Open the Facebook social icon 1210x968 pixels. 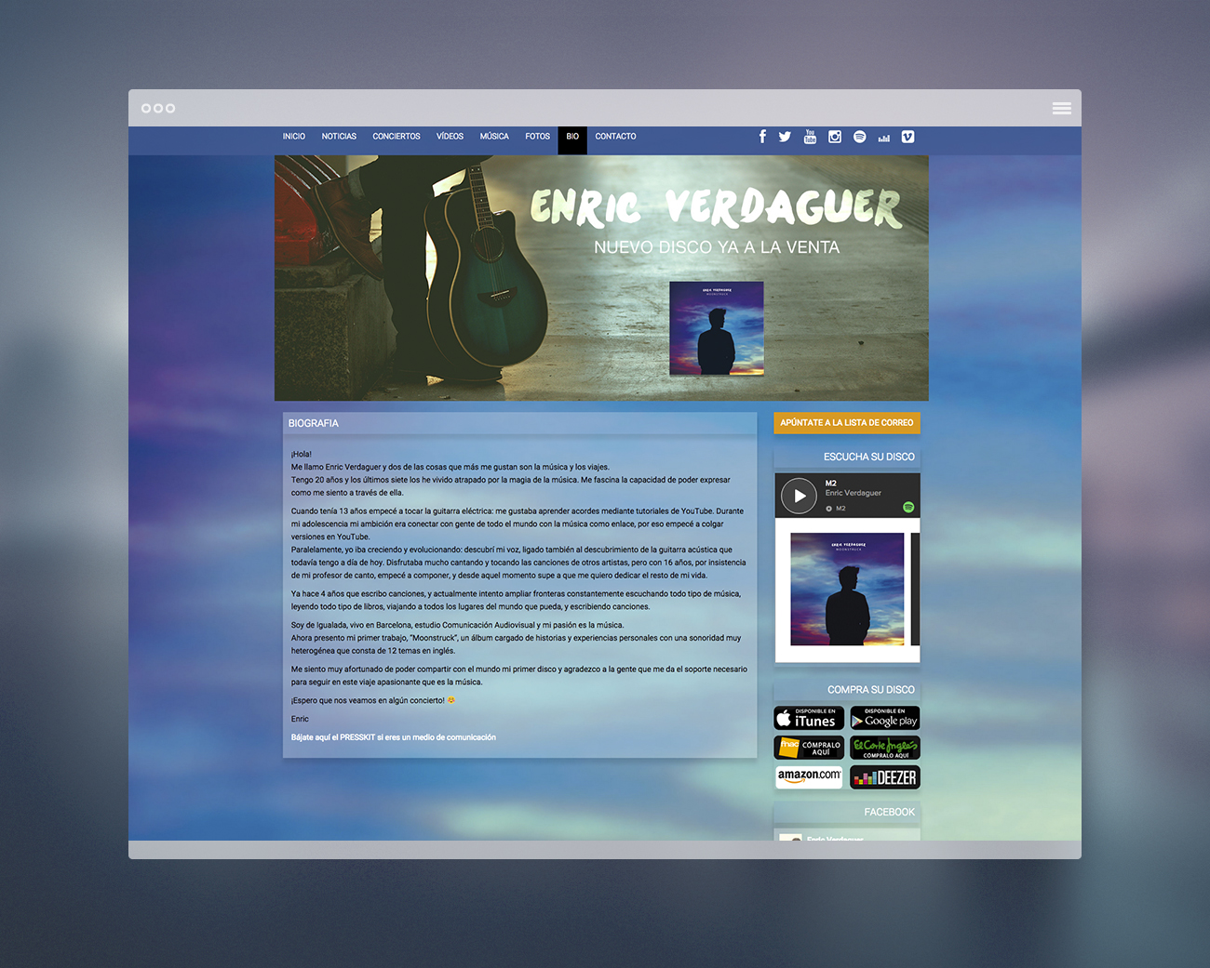coord(762,137)
